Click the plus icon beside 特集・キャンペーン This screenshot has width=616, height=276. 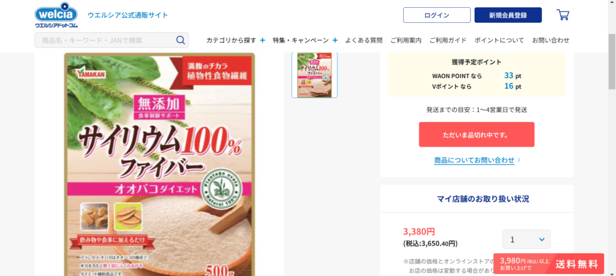(335, 40)
